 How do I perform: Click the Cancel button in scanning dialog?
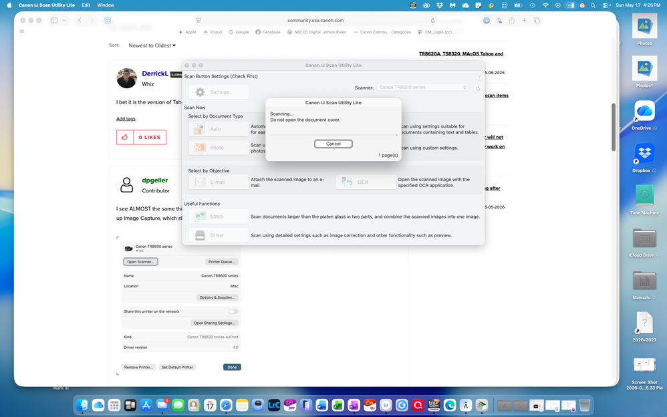[x=333, y=144]
